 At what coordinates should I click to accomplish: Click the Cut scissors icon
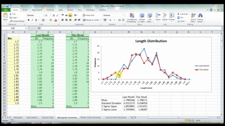11,14
